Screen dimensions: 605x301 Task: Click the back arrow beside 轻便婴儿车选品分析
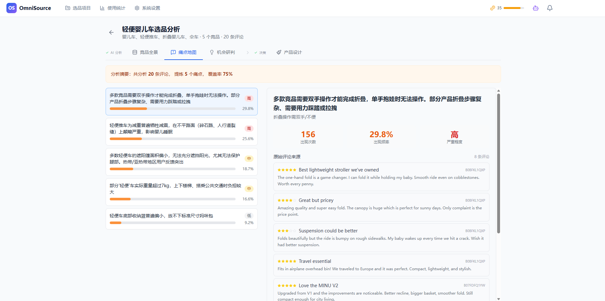pos(111,32)
